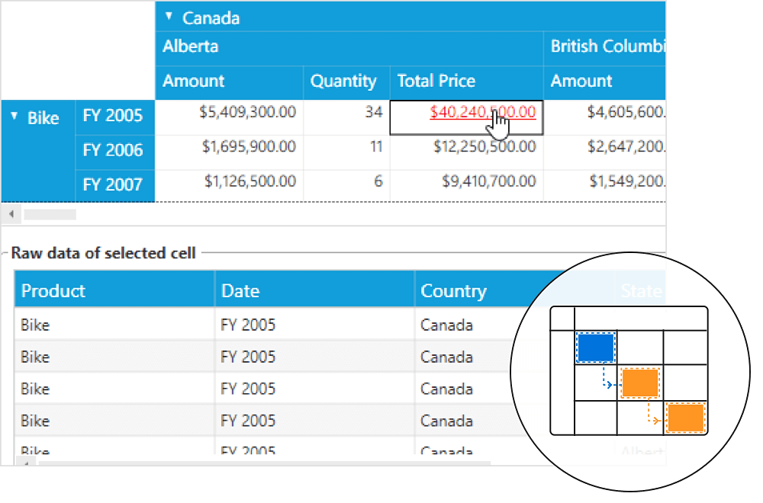
Task: Select the FY 2005 row header
Action: point(113,116)
